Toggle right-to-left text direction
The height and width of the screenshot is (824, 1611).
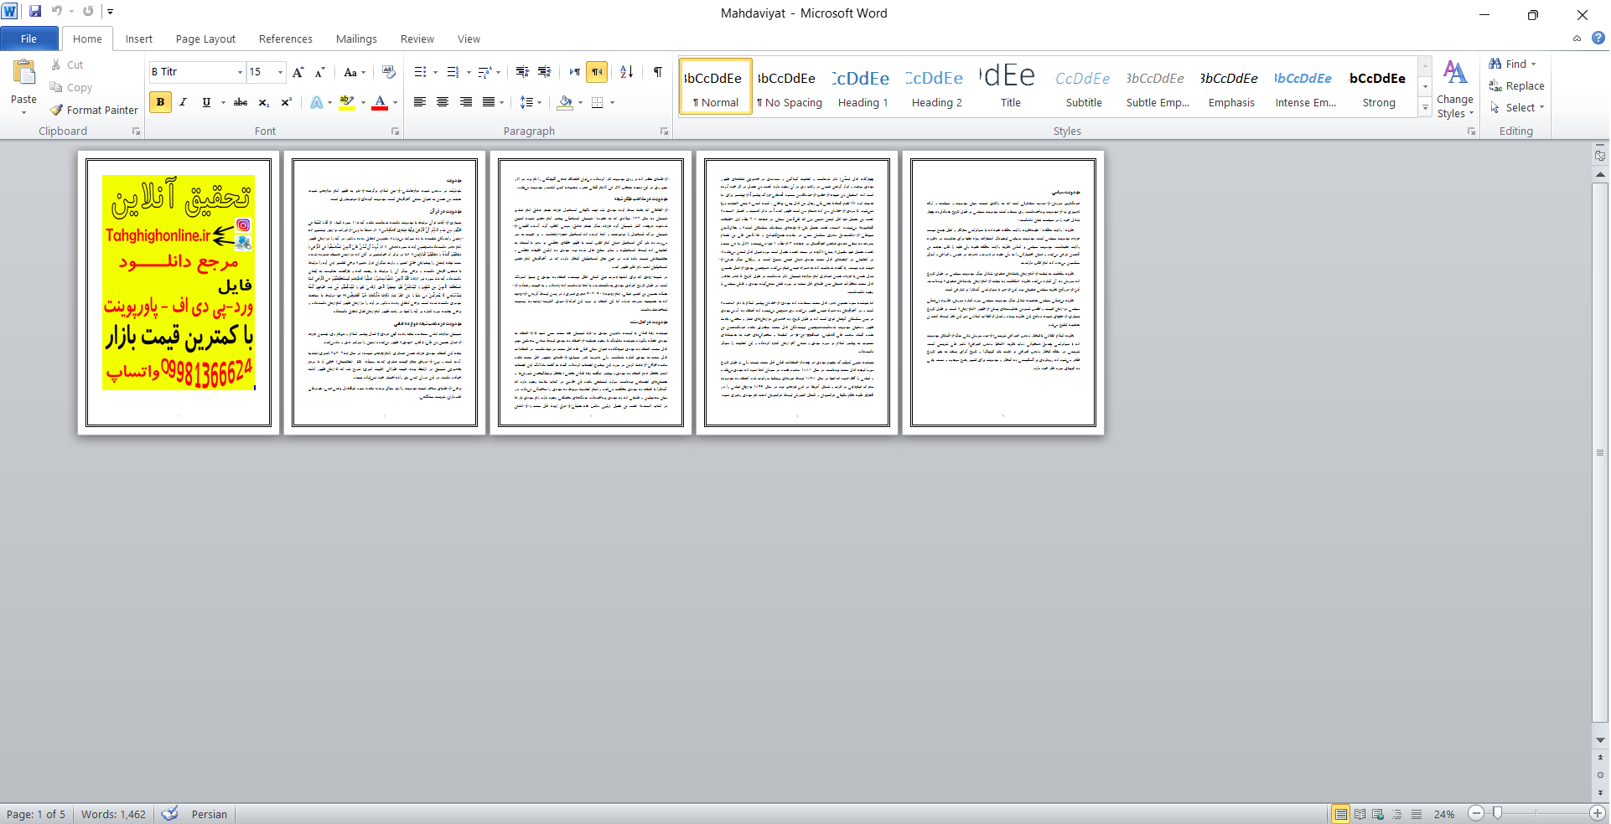pos(597,72)
